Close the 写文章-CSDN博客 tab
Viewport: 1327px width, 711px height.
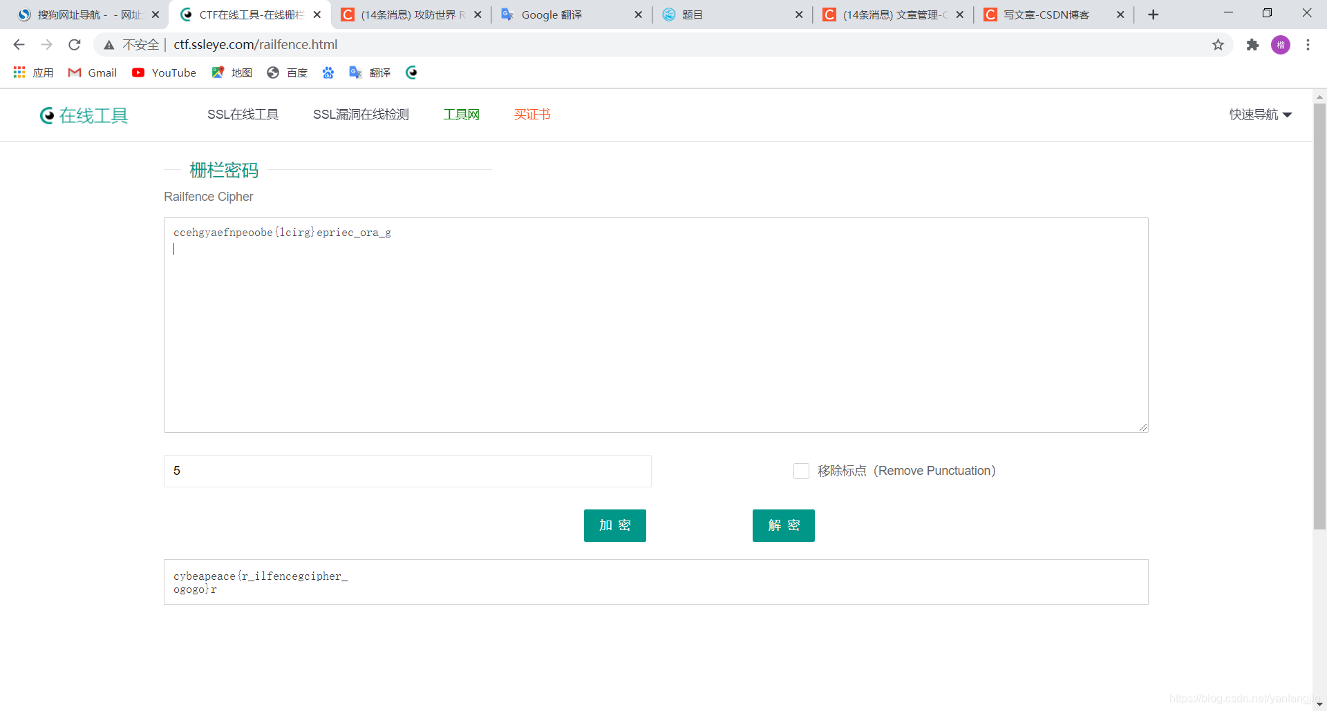(x=1120, y=14)
